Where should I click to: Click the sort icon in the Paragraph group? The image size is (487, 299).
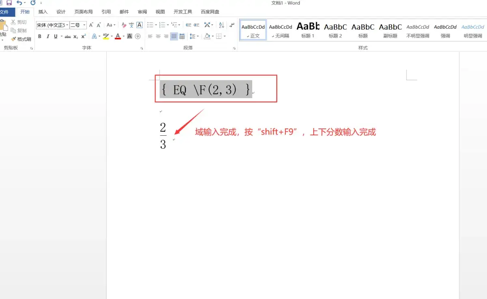tap(221, 25)
